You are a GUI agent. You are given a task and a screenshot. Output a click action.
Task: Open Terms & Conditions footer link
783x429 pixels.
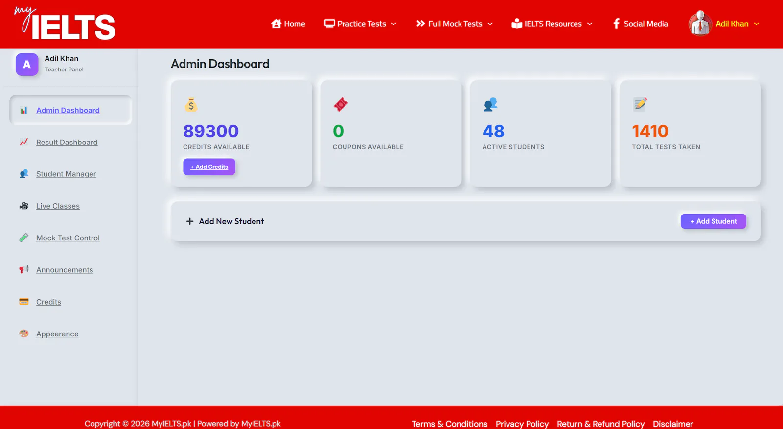(450, 424)
